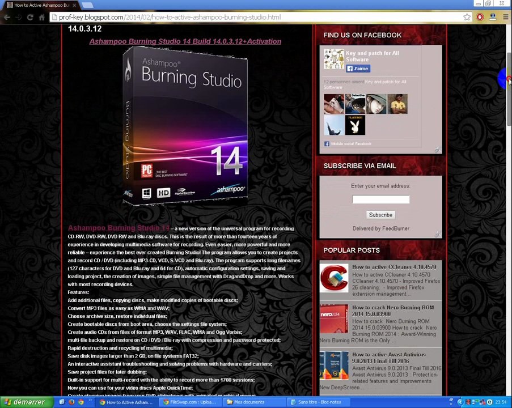View the blue sky Facebook fan photo
This screenshot has width=512, height=408.
(x=334, y=125)
